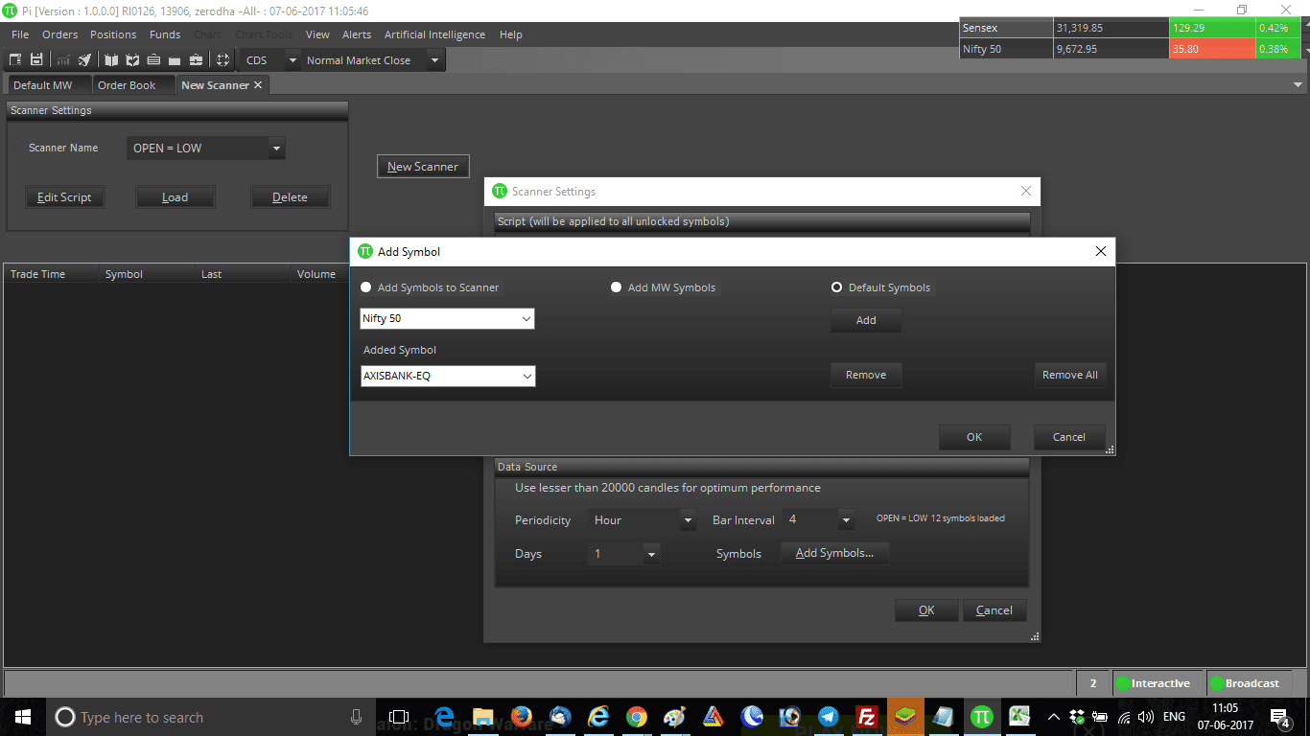
Task: Click the Delete scanner button
Action: pyautogui.click(x=290, y=197)
